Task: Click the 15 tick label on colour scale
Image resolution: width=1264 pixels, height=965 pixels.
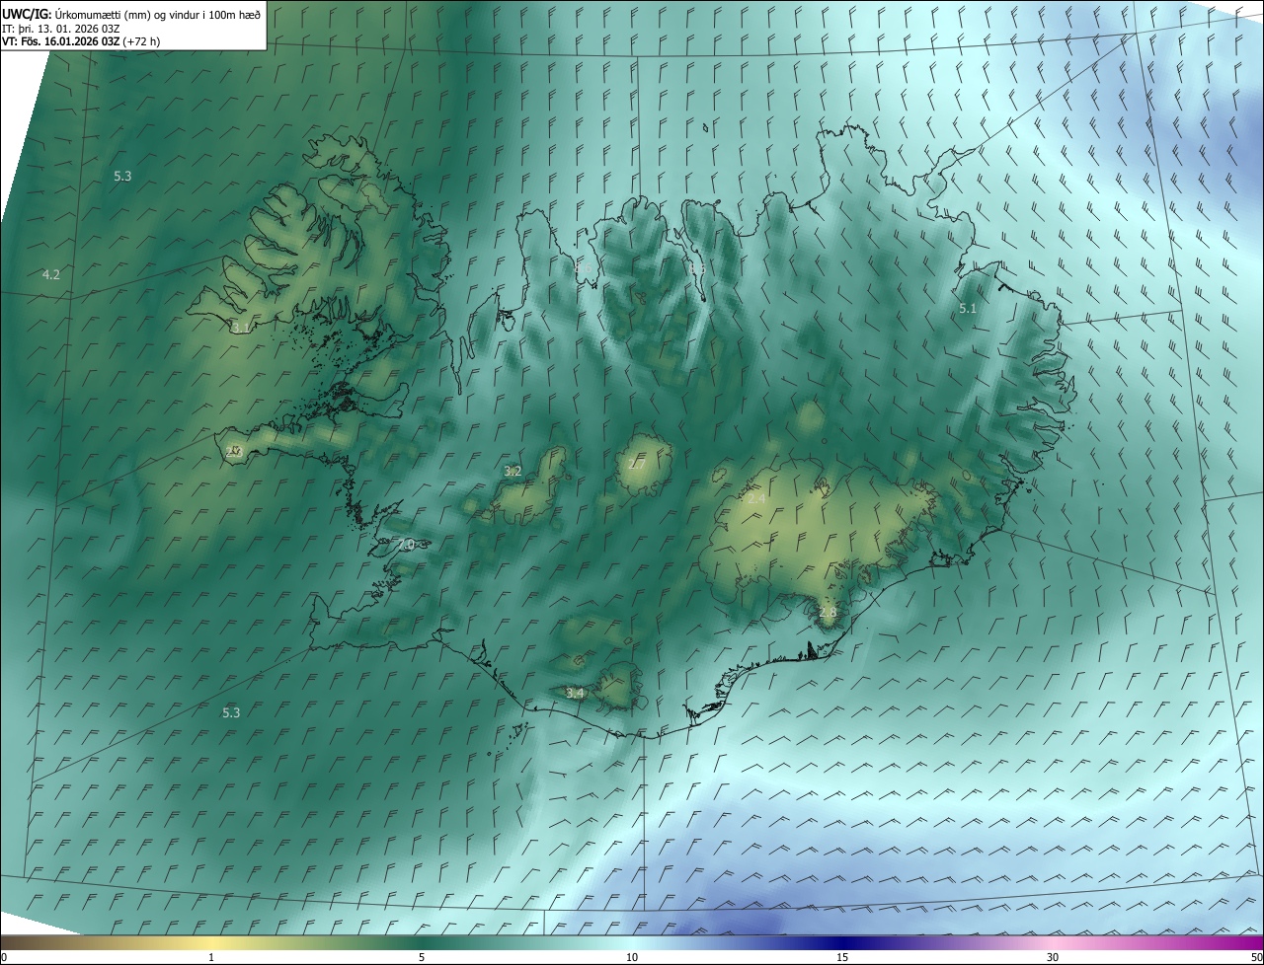Action: pos(842,957)
